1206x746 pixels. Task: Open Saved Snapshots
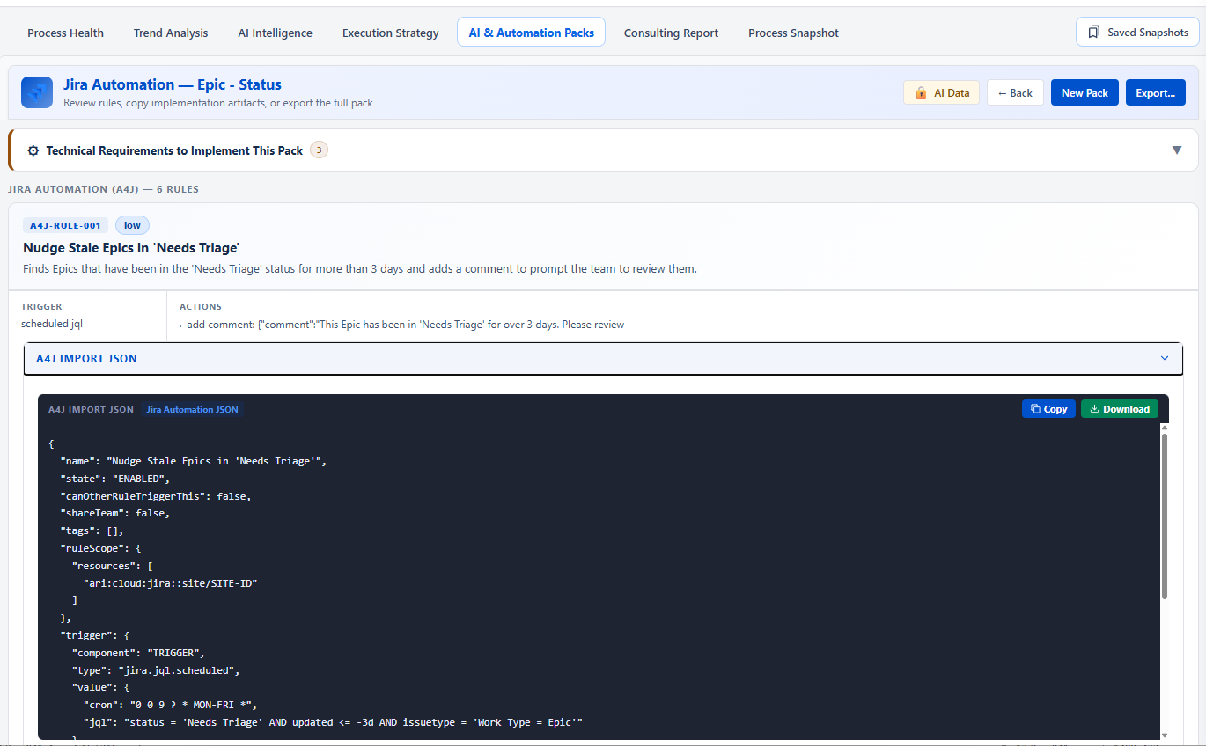point(1137,32)
